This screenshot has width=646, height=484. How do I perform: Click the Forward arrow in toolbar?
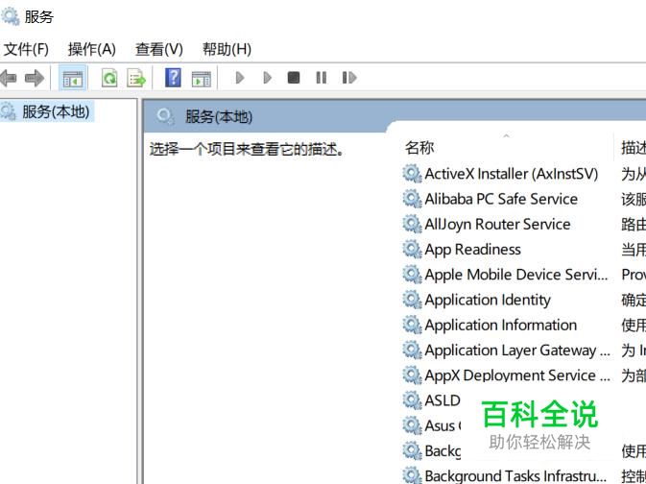(35, 78)
